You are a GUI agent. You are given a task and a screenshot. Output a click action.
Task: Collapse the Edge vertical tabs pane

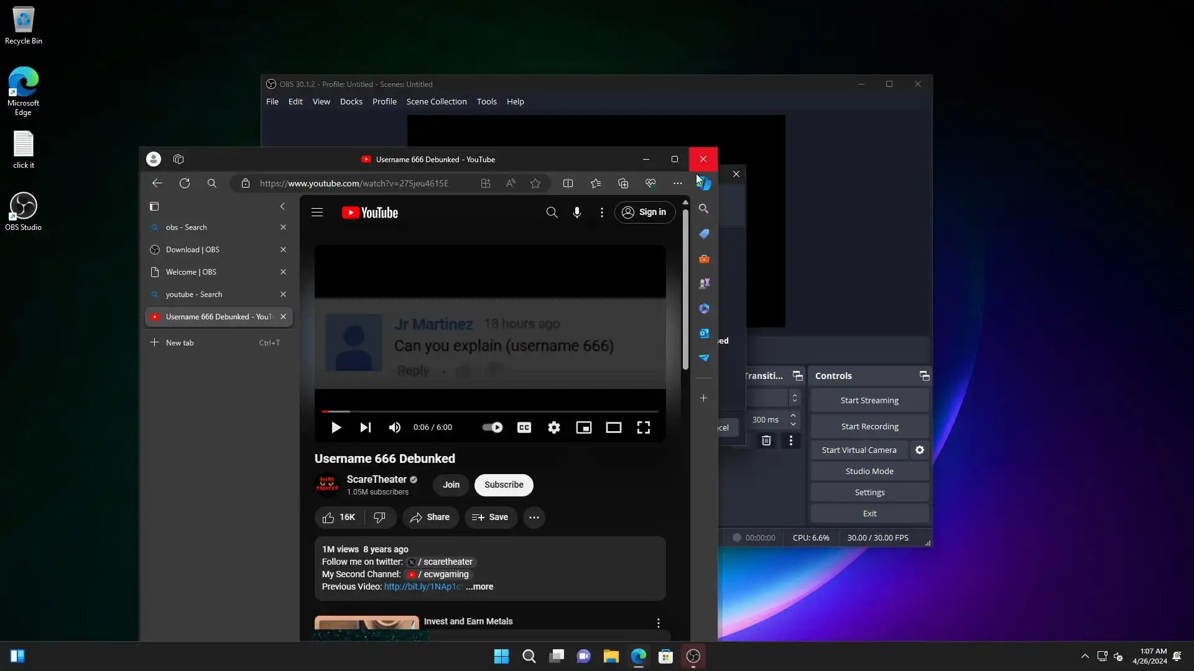pos(282,206)
